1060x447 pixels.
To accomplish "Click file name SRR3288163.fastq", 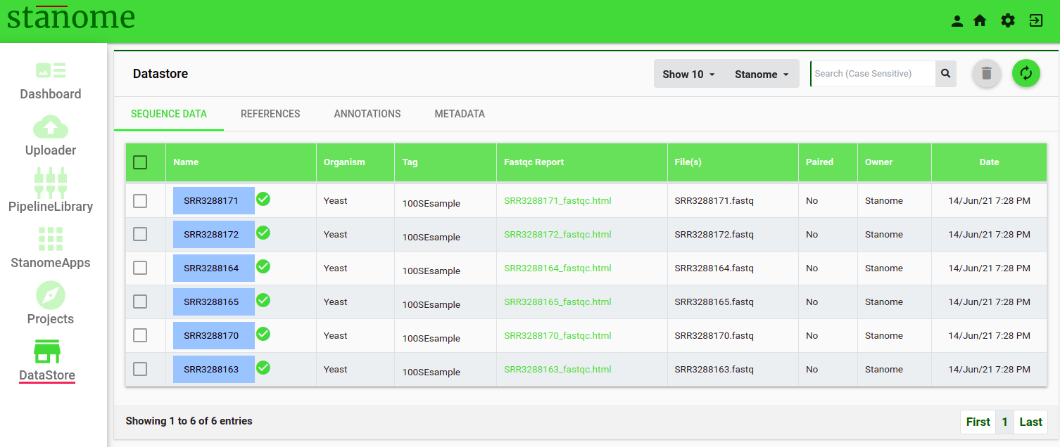I will (714, 370).
